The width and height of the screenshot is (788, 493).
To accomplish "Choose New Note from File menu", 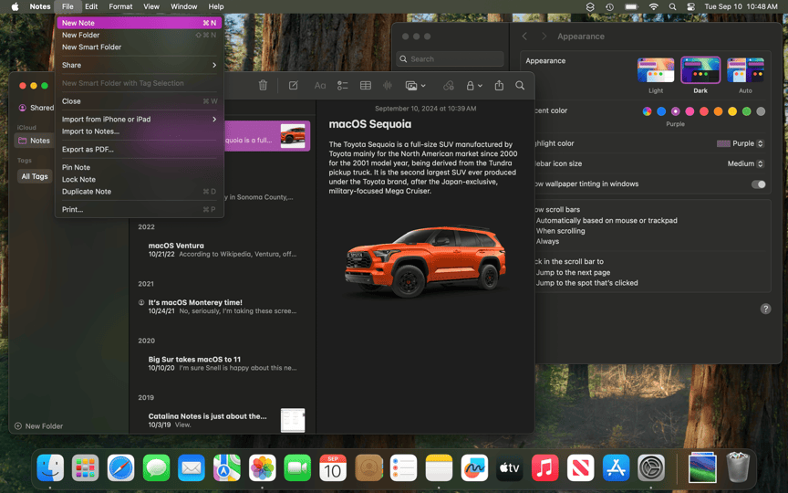I will (x=140, y=23).
